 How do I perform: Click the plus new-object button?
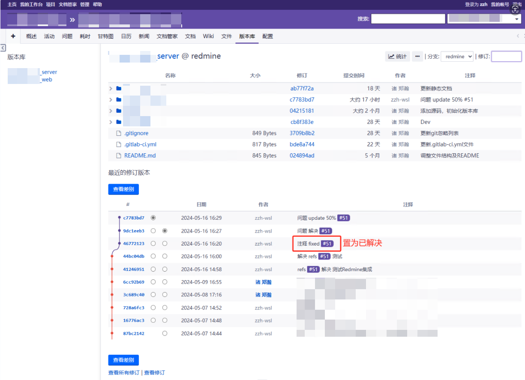[x=13, y=36]
